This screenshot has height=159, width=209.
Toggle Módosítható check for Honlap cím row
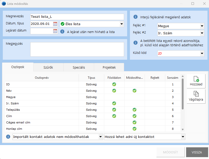pyautogui.click(x=135, y=129)
